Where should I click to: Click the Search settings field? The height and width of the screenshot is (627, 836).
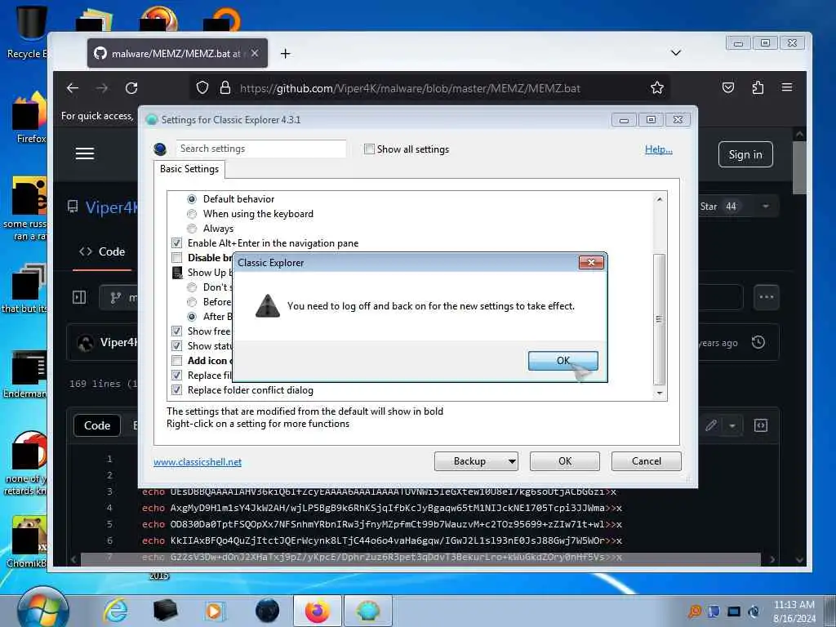260,149
